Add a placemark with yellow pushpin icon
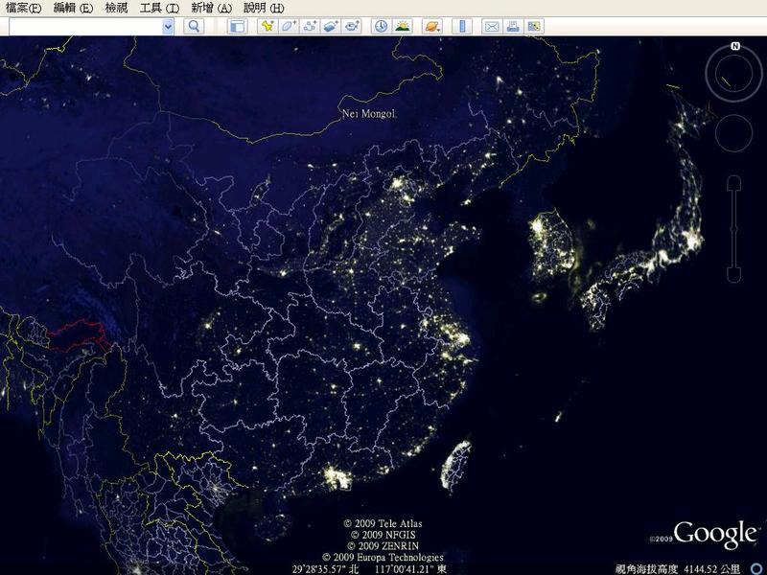 point(267,27)
